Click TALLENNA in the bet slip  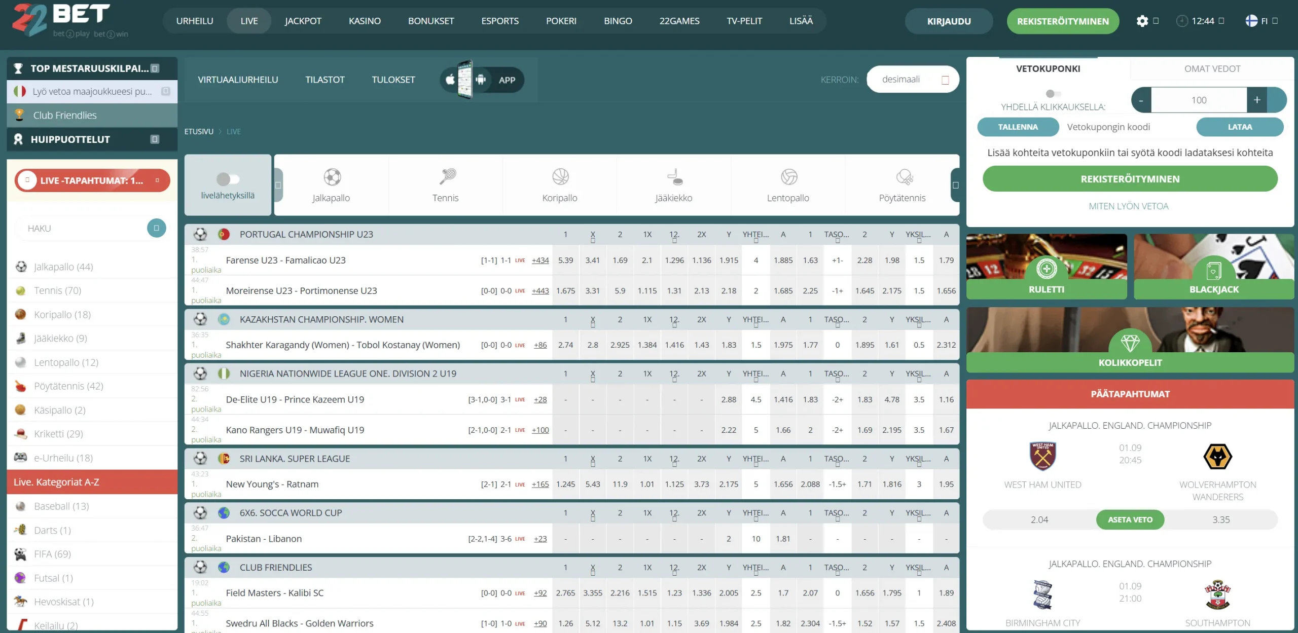(x=1018, y=127)
